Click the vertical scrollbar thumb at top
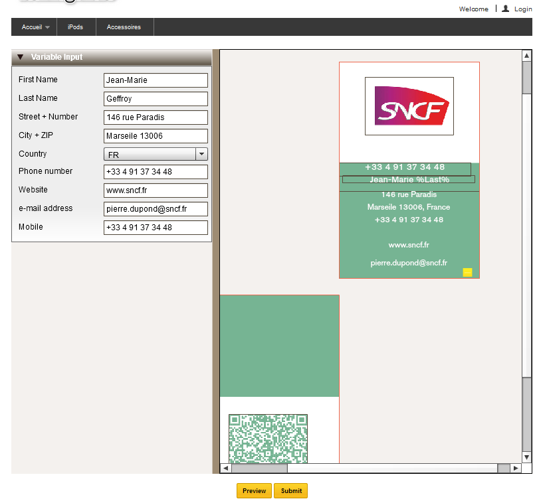The image size is (539, 503). click(526, 78)
